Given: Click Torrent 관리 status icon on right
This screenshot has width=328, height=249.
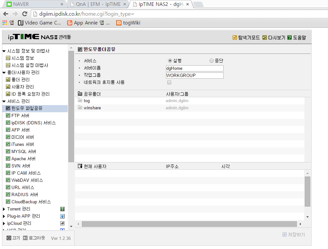Looking at the screenshot, I should pos(62,209).
